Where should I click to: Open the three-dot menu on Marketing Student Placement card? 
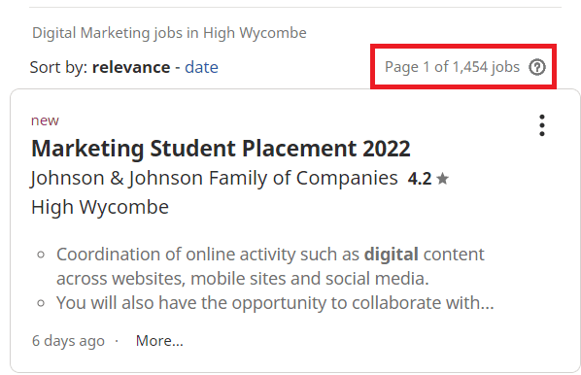point(542,125)
